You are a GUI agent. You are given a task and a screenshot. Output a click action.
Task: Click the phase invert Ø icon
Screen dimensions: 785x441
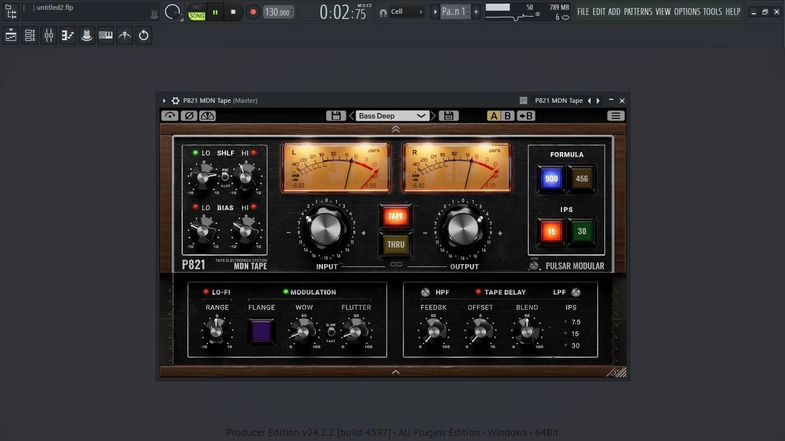[x=188, y=115]
